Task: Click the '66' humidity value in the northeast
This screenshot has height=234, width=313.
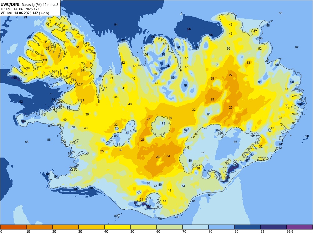Action: (x=228, y=48)
